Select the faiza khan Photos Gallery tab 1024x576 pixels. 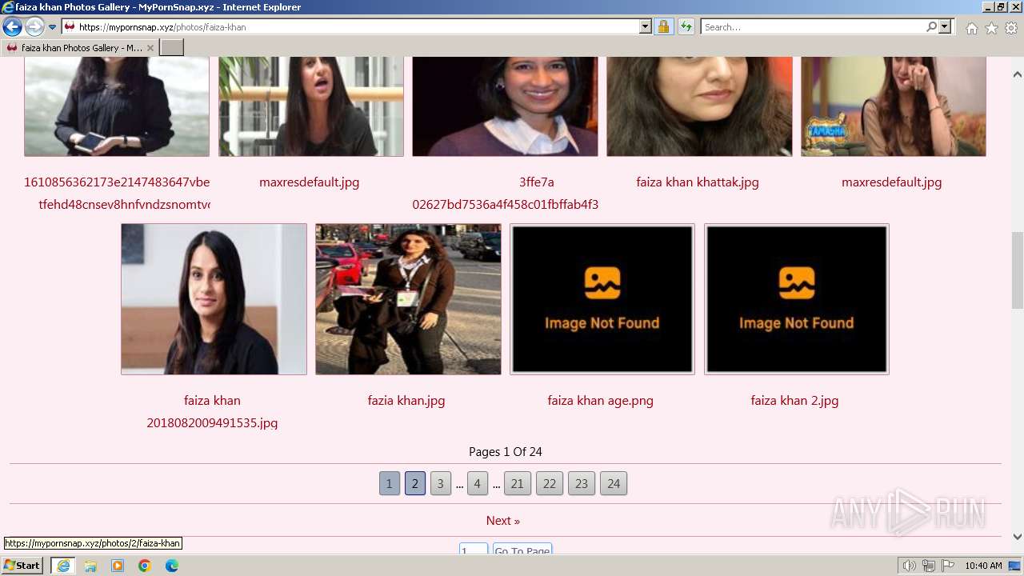[x=80, y=48]
